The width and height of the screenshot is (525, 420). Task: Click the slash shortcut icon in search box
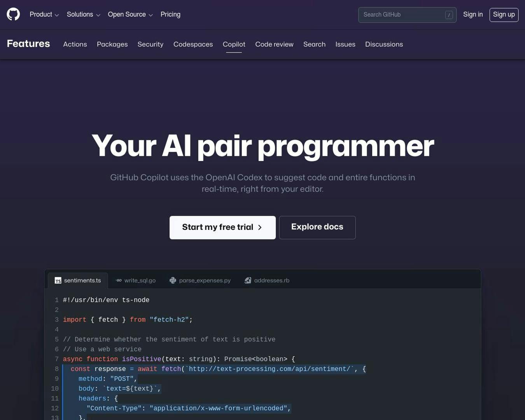click(x=449, y=15)
